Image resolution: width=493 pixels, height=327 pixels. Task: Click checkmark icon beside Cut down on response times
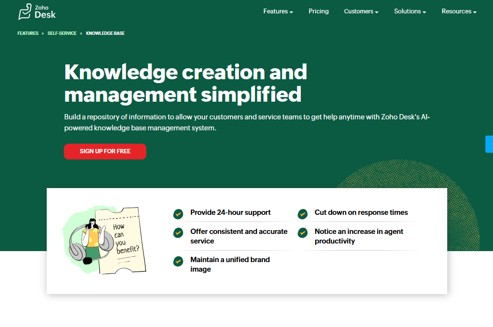(x=303, y=214)
